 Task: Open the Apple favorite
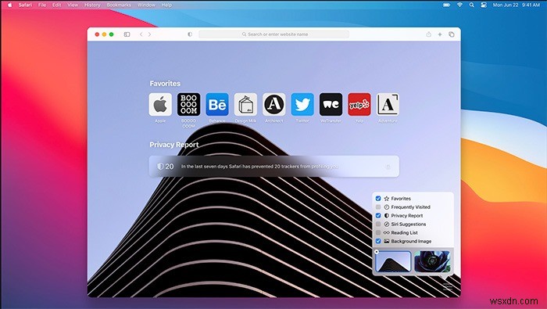coord(160,104)
